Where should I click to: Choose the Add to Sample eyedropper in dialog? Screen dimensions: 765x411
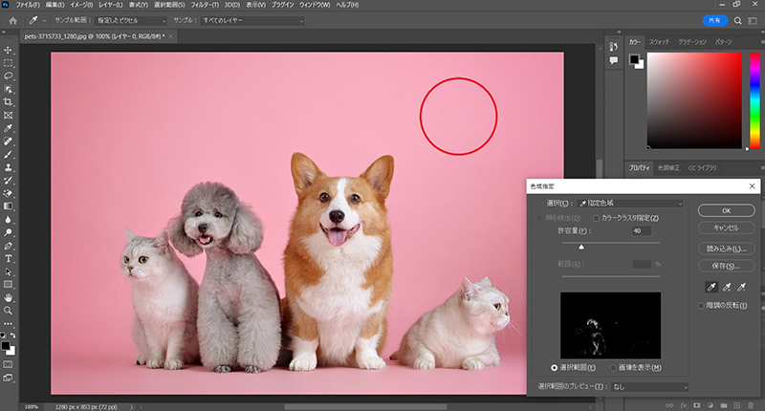pyautogui.click(x=727, y=287)
